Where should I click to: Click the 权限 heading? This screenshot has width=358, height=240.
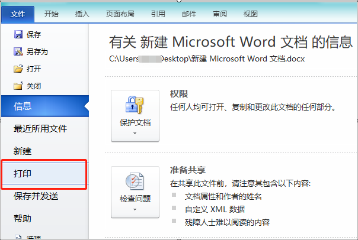coord(179,94)
